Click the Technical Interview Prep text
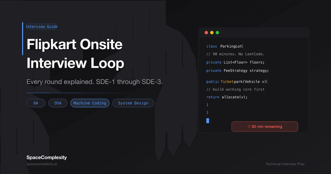Image resolution: width=331 pixels, height=174 pixels. [x=285, y=164]
